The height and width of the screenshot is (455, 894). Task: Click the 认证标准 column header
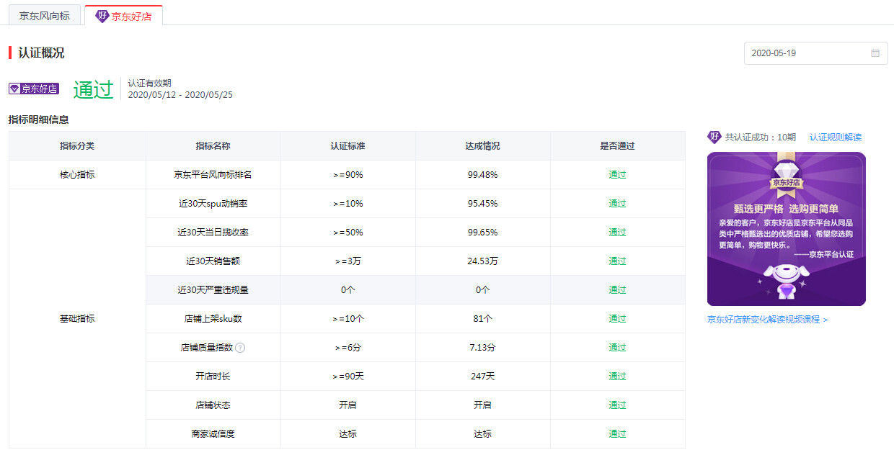[x=348, y=146]
